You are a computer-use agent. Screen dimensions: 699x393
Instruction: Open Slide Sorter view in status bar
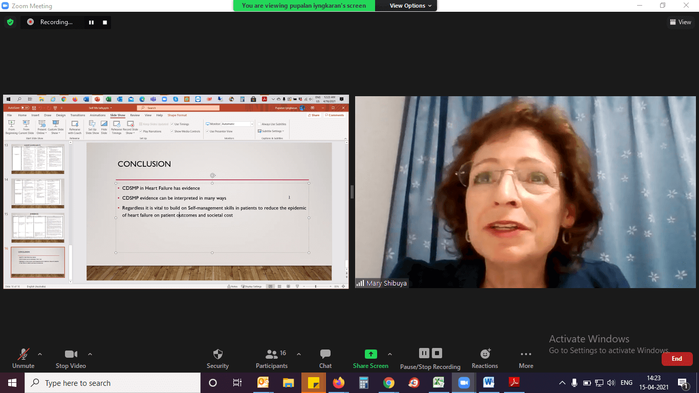(279, 287)
